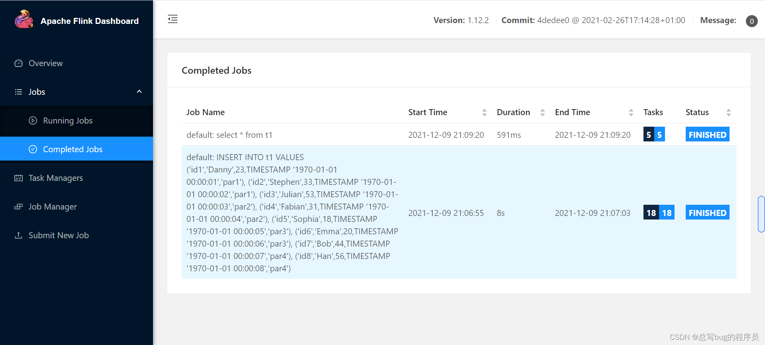Click FINISHED status of select job
This screenshot has width=765, height=345.
pyautogui.click(x=708, y=135)
